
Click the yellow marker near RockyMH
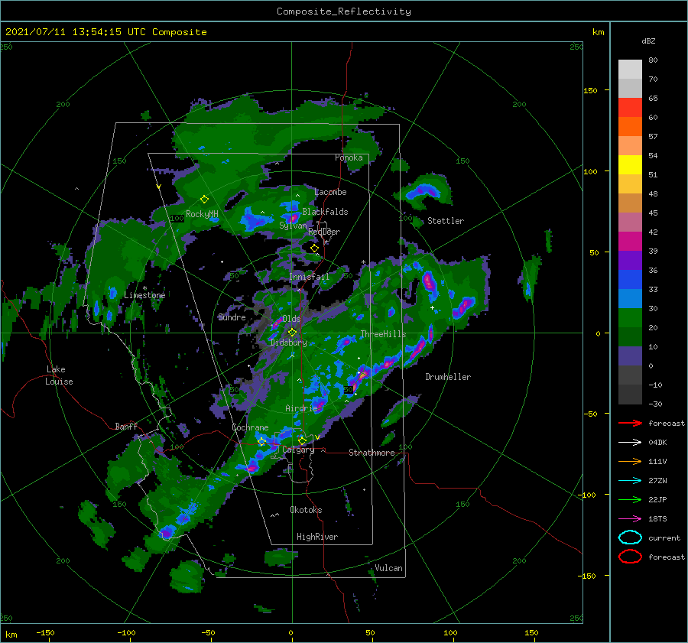tap(204, 200)
